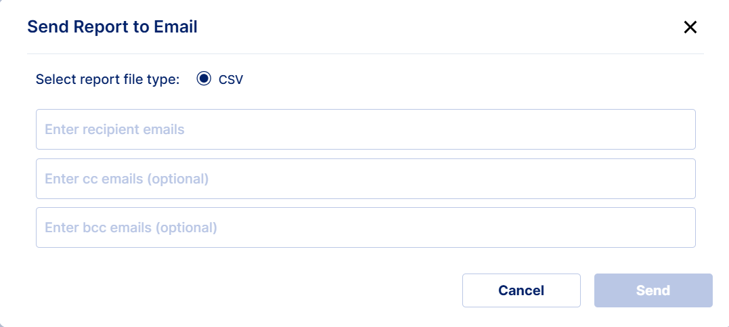Activate the "Enter bcc emails" text box
The width and height of the screenshot is (729, 327).
[x=366, y=227]
